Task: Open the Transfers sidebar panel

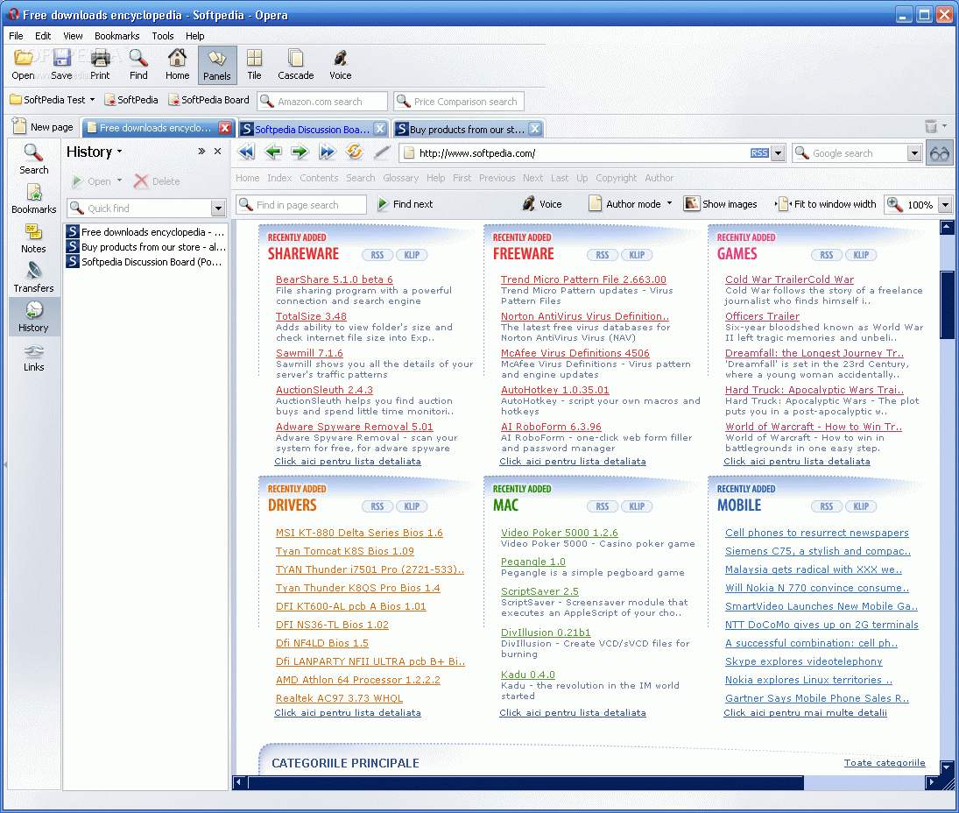Action: pyautogui.click(x=33, y=277)
